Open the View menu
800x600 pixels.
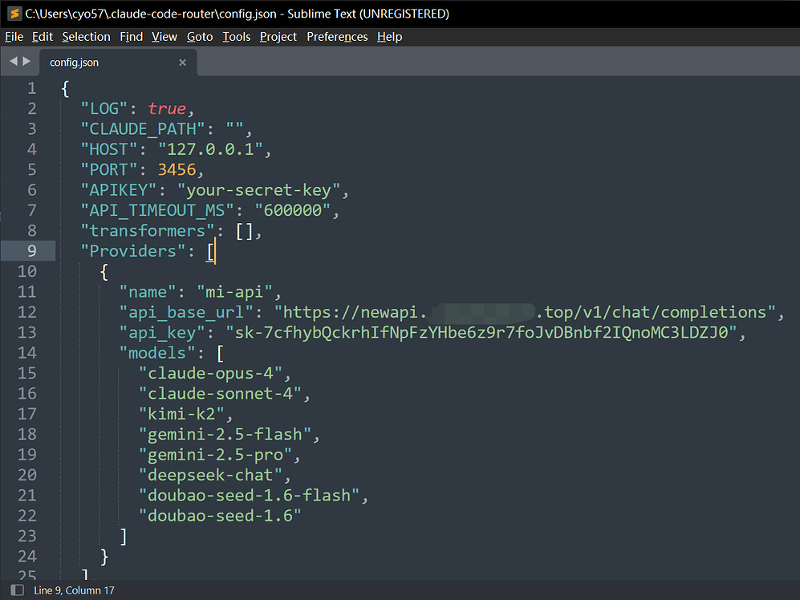tap(164, 37)
